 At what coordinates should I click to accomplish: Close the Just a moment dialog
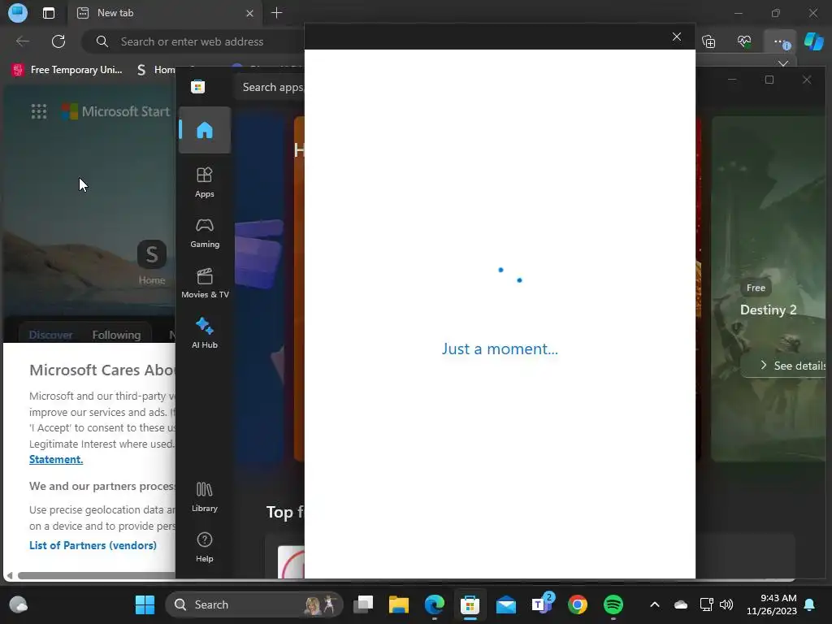677,37
